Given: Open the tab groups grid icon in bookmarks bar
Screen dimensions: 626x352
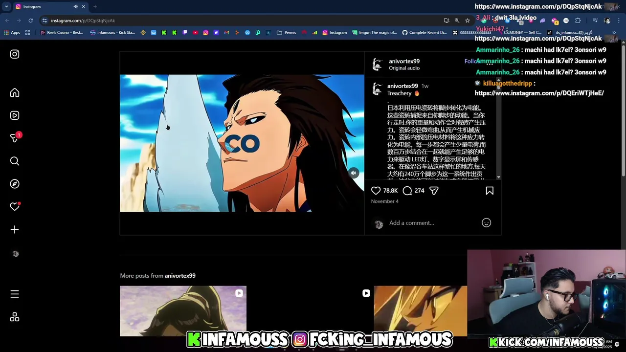Looking at the screenshot, I should 28,33.
